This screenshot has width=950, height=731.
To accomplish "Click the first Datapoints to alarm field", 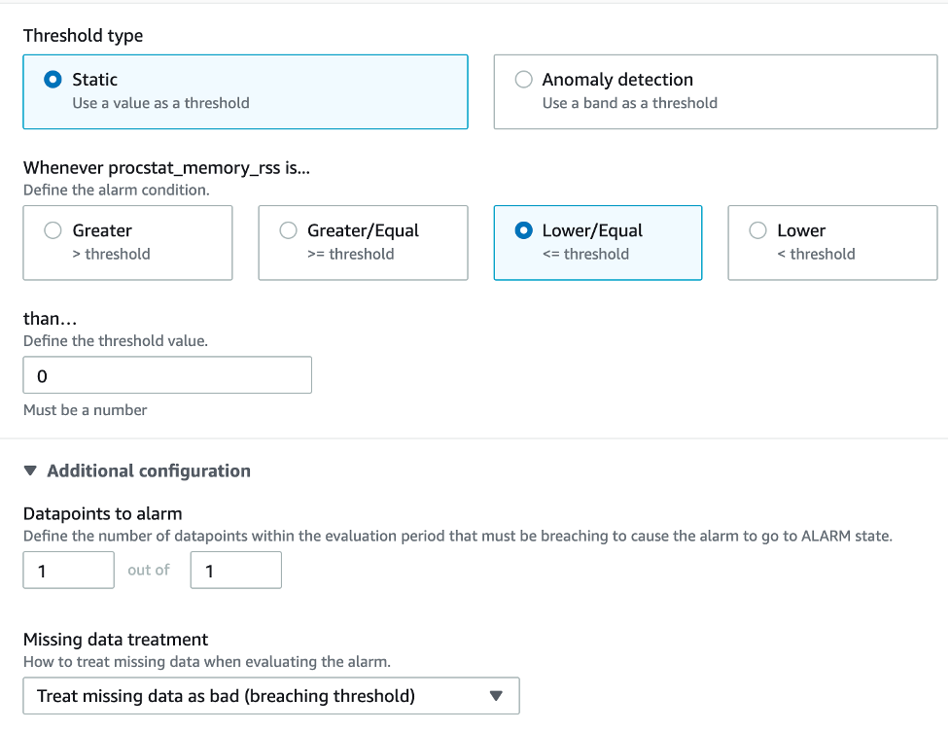I will pos(68,570).
